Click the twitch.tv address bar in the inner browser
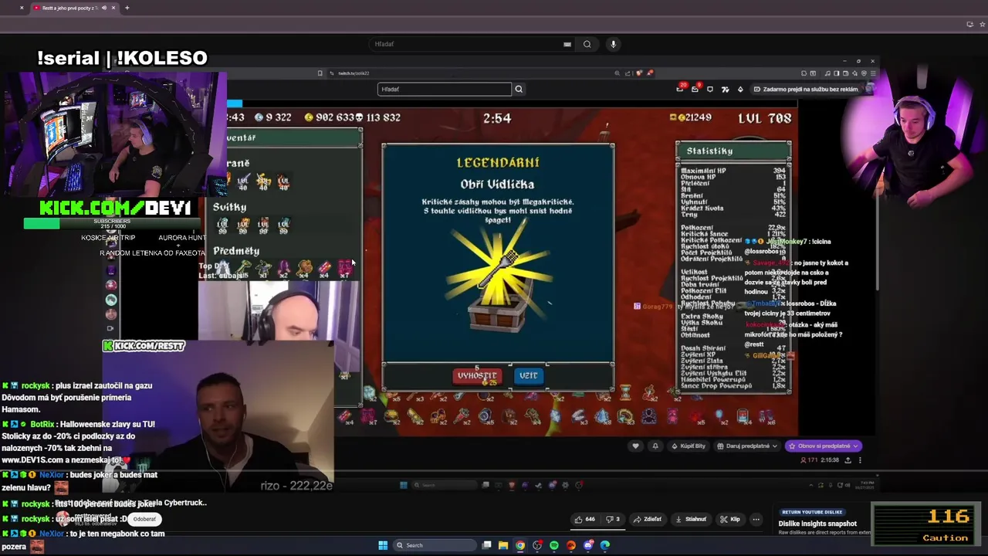988x556 pixels. (x=471, y=73)
